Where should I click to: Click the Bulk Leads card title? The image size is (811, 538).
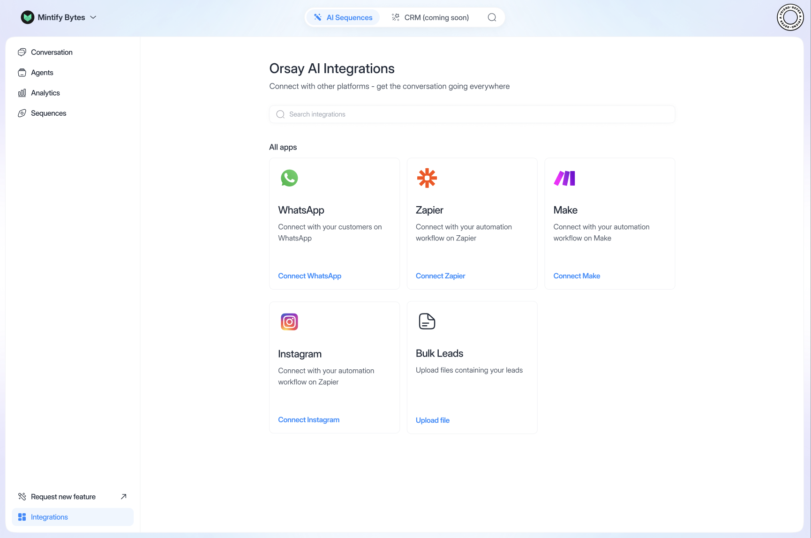tap(439, 353)
